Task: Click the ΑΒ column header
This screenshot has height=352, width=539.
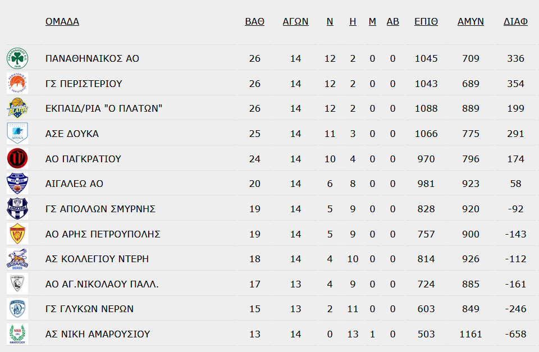Action: (393, 21)
